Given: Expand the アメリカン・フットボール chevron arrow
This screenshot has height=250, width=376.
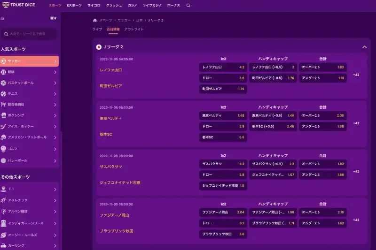Looking at the screenshot, I should tap(55, 137).
